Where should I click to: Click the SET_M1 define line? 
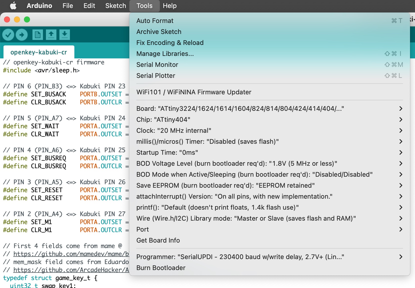coord(66,222)
